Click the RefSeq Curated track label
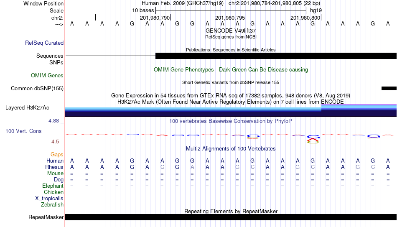 (x=44, y=43)
